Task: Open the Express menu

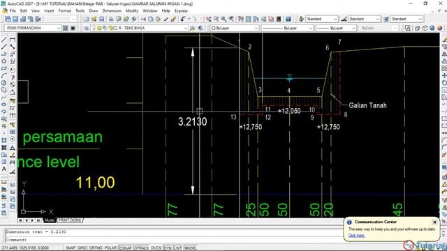Action: (x=181, y=11)
